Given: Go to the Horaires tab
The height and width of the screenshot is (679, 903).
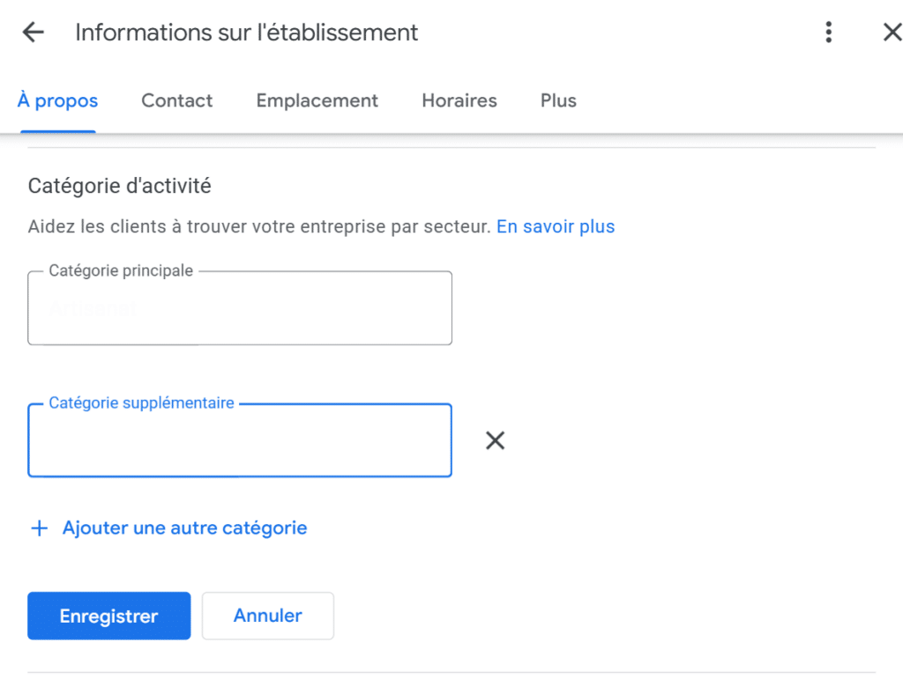Looking at the screenshot, I should 459,100.
